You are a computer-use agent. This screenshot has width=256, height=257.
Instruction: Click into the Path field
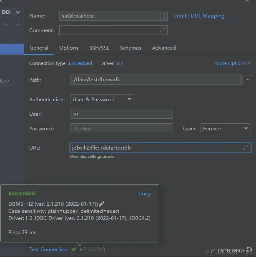pyautogui.click(x=156, y=80)
